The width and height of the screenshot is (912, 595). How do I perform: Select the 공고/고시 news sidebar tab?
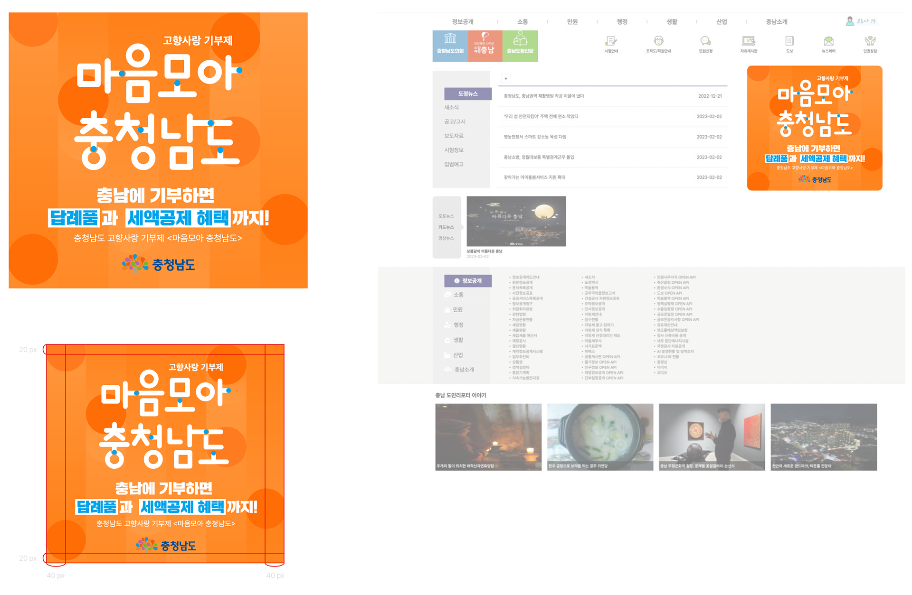(x=455, y=122)
